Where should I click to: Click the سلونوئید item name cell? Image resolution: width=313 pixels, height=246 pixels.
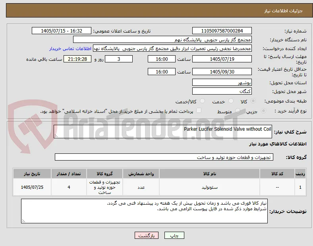click(x=210, y=187)
